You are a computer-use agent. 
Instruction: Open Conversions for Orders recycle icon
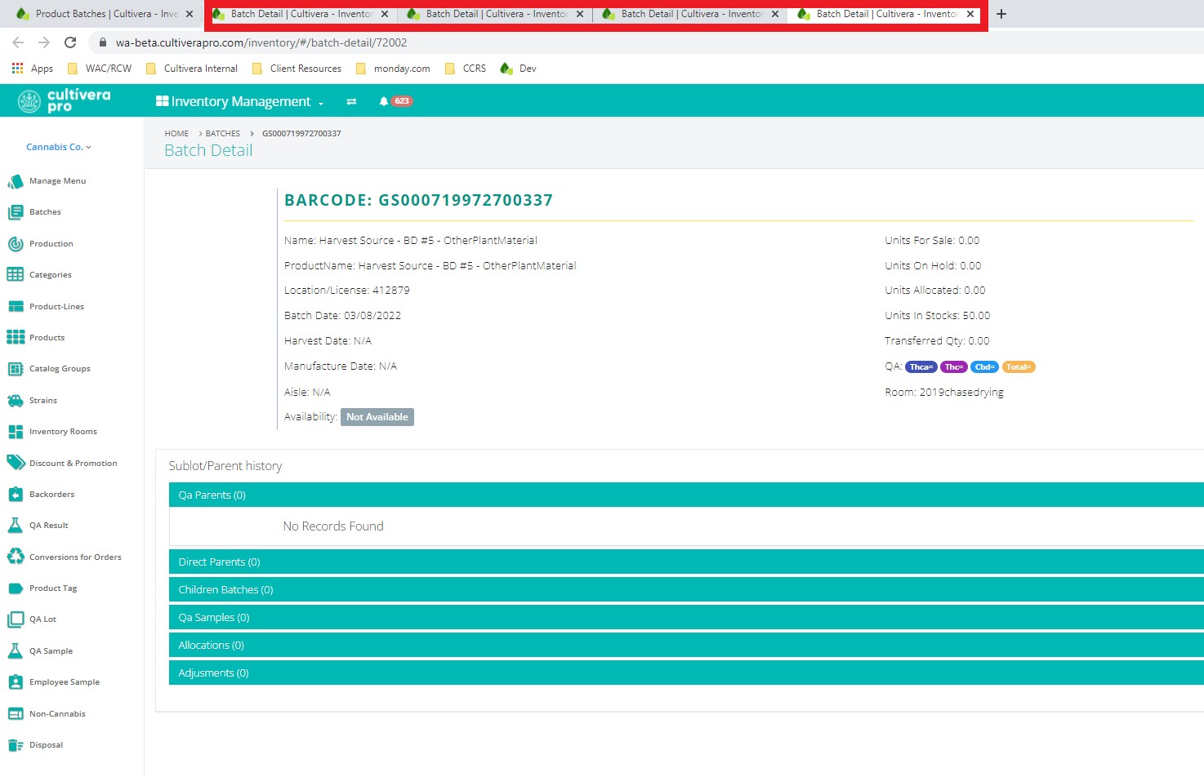tap(16, 557)
